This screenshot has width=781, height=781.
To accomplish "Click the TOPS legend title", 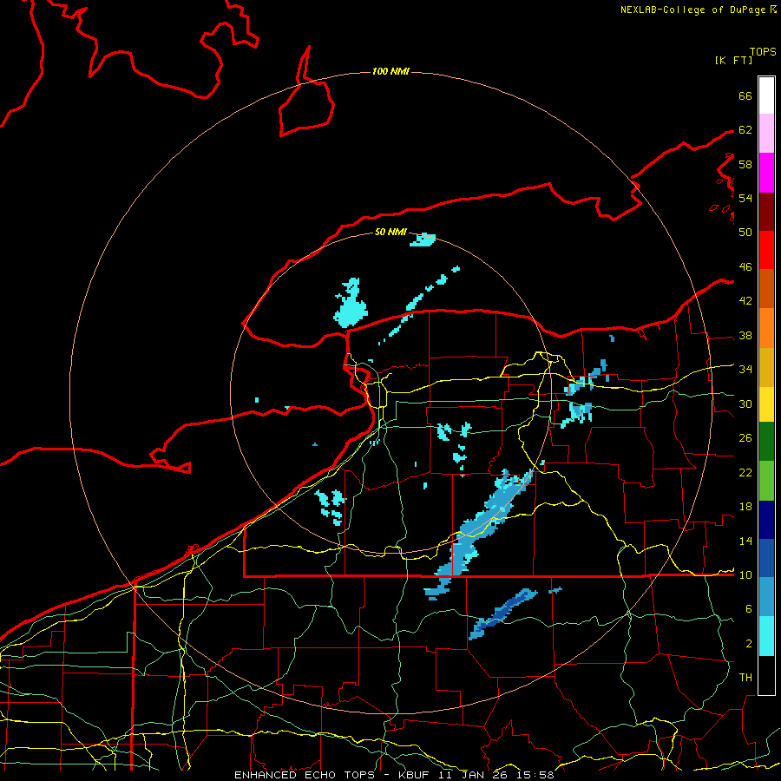I will pyautogui.click(x=763, y=51).
